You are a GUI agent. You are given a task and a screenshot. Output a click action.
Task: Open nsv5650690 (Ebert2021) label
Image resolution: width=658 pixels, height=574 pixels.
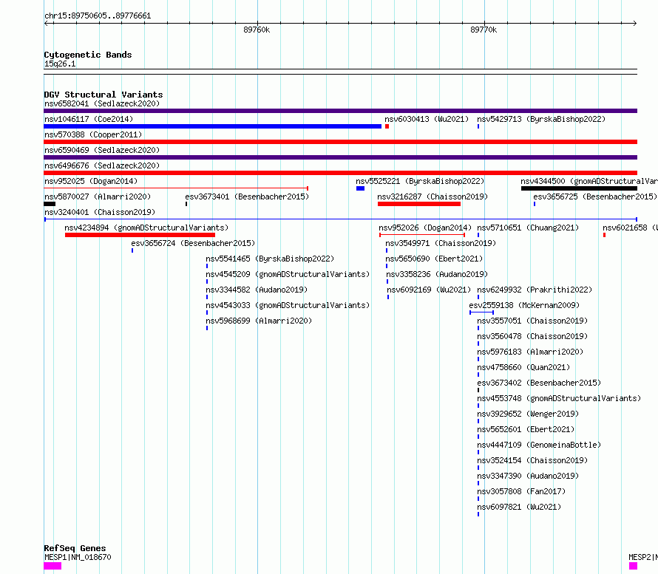[434, 259]
